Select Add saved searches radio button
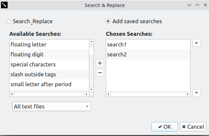Image resolution: width=209 pixels, height=136 pixels. coord(108,22)
